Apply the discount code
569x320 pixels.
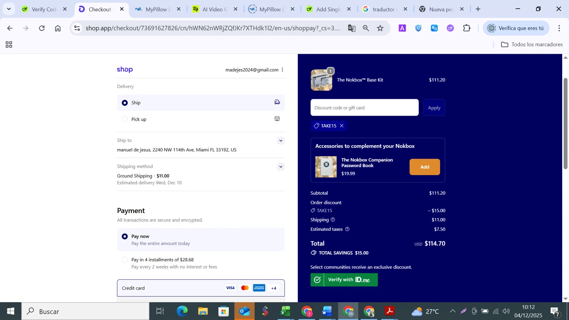pyautogui.click(x=434, y=108)
